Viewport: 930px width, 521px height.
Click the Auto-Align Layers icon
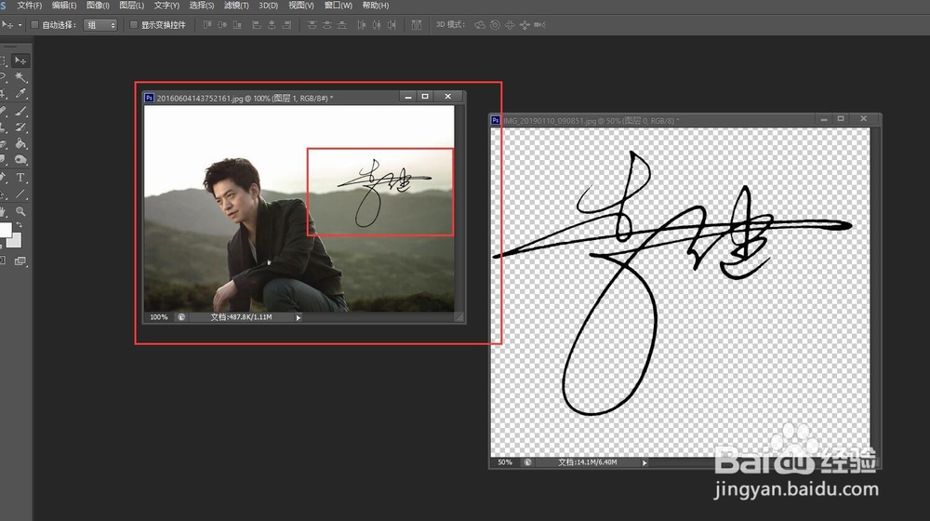point(417,25)
